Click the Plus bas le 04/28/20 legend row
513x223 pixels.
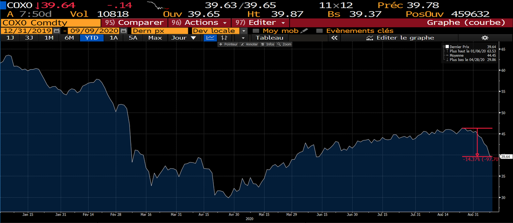click(x=470, y=60)
